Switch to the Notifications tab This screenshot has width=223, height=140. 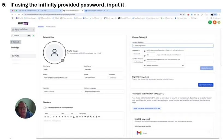point(51,27)
